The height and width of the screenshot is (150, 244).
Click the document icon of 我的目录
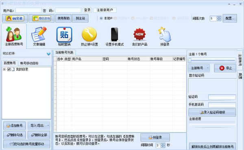coord(13,70)
